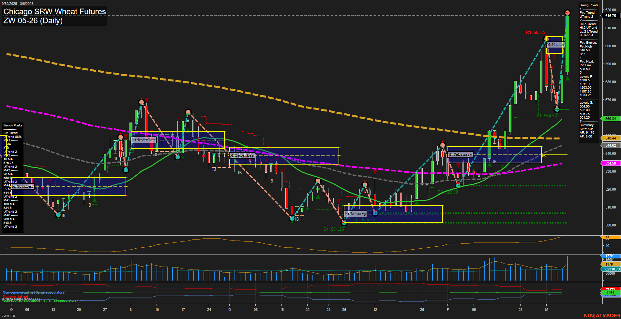The width and height of the screenshot is (621, 319).
Task: Click the teal swing-low circle near S4: 501.25
Action: coord(344,223)
